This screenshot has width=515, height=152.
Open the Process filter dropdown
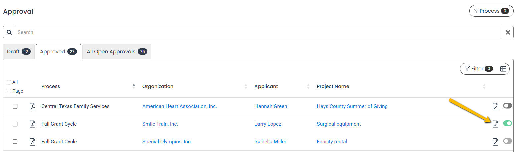point(491,11)
